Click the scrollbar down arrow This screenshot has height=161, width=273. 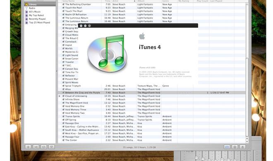pyautogui.click(x=247, y=142)
